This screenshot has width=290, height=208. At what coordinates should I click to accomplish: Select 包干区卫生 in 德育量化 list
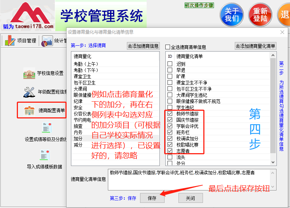click(x=115, y=83)
